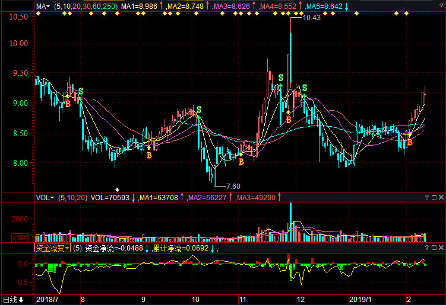Click the 日线 period selector

13,300
